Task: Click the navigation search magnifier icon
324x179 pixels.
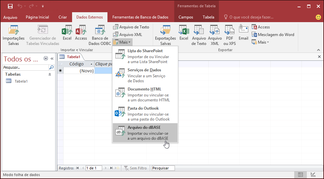Action: point(52,67)
